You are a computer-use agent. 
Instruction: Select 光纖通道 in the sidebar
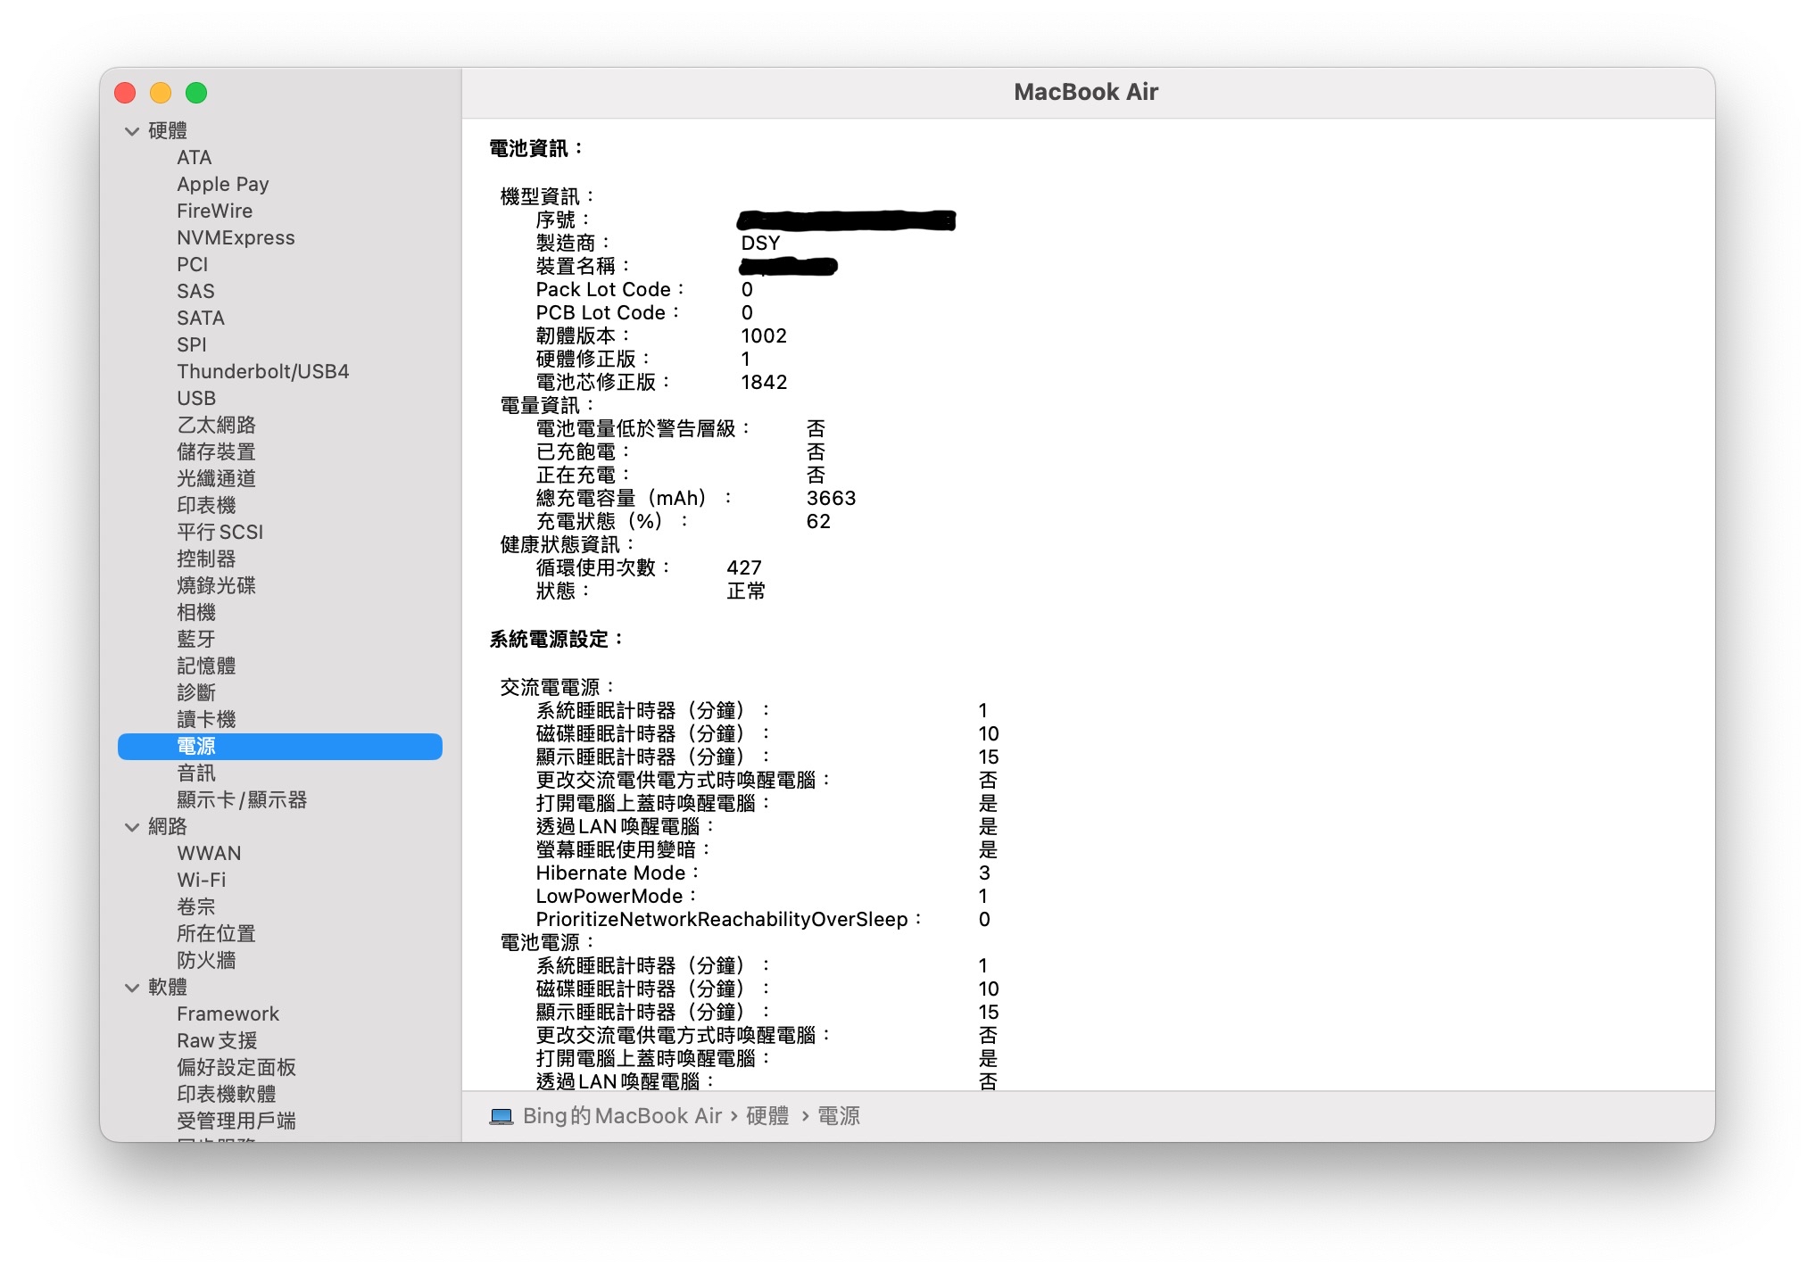click(217, 479)
